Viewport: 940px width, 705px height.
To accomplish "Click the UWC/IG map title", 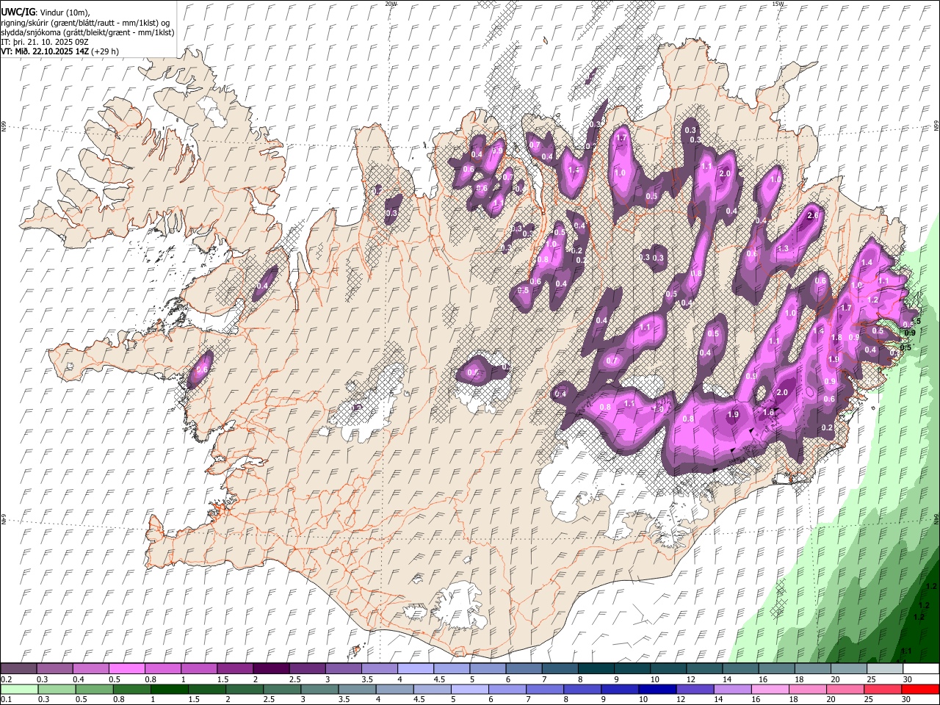I will (18, 12).
